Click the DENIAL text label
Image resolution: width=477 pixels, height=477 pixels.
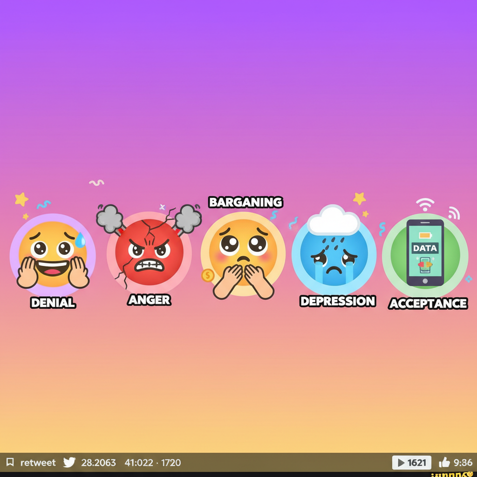pos(53,303)
